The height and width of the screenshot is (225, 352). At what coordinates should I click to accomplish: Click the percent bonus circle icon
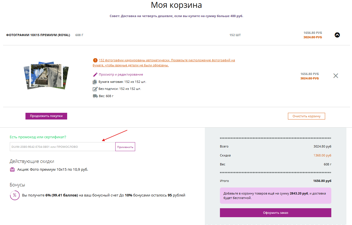pos(15,195)
